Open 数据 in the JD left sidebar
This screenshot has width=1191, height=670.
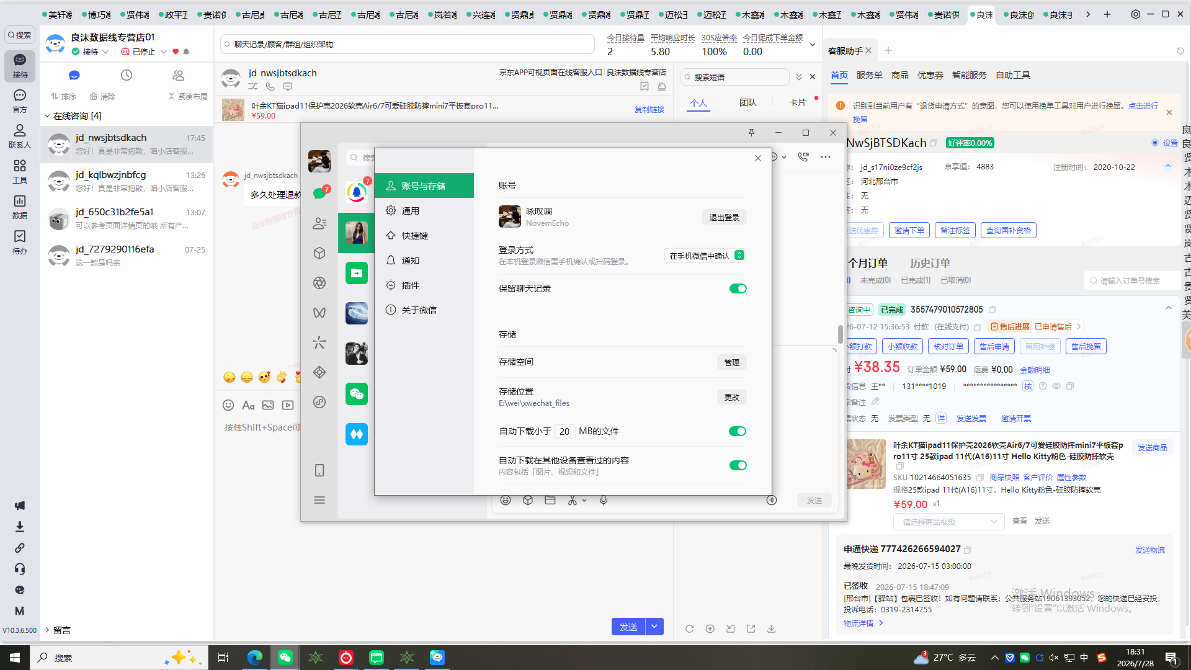point(20,207)
